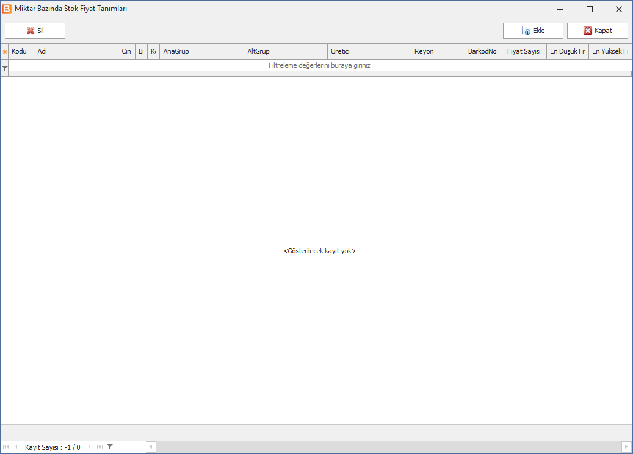Close the form with Kapat button
The height and width of the screenshot is (454, 633).
(598, 31)
